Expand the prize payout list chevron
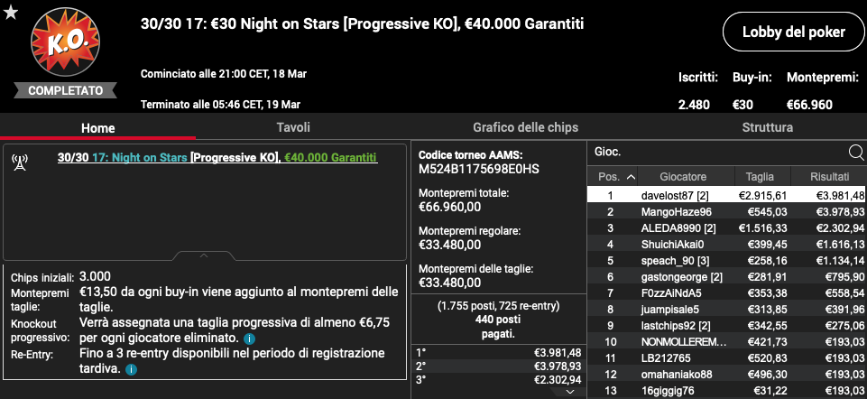The image size is (867, 399). pyautogui.click(x=570, y=393)
